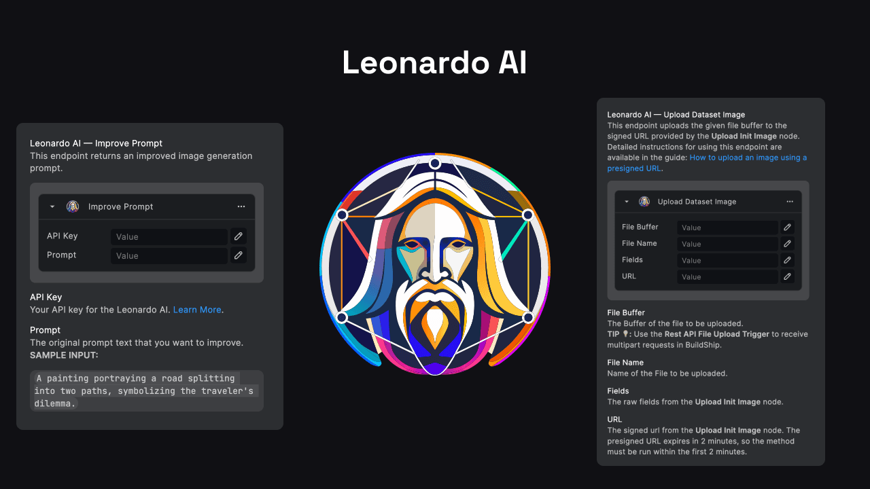Image resolution: width=870 pixels, height=489 pixels.
Task: Click the pencil icon beside Prompt field
Action: tap(239, 255)
